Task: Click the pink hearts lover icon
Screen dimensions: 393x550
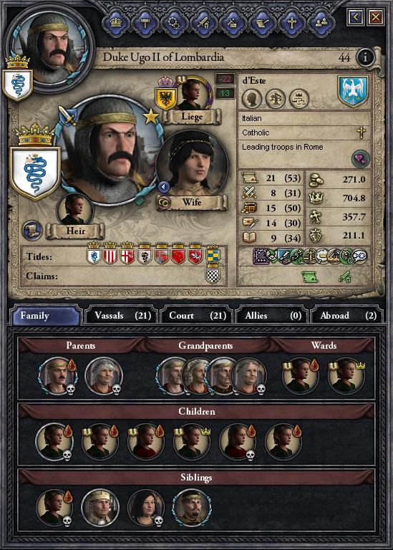Action: 360,159
